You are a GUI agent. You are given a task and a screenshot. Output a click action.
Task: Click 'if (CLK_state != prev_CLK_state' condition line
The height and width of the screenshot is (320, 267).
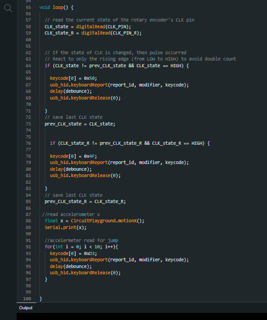[x=116, y=66]
